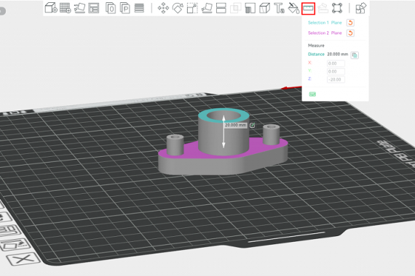
Task: Click the "Selection 2 Plane" text
Action: tap(325, 33)
